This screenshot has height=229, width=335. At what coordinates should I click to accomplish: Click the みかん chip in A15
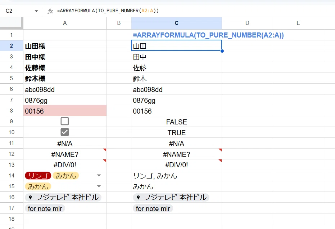[x=38, y=186]
